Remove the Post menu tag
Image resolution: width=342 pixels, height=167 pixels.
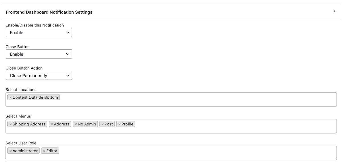(103, 124)
